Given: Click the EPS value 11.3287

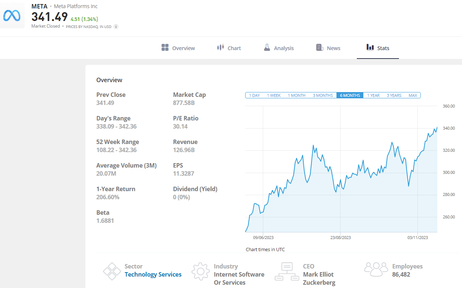Looking at the screenshot, I should 184,173.
